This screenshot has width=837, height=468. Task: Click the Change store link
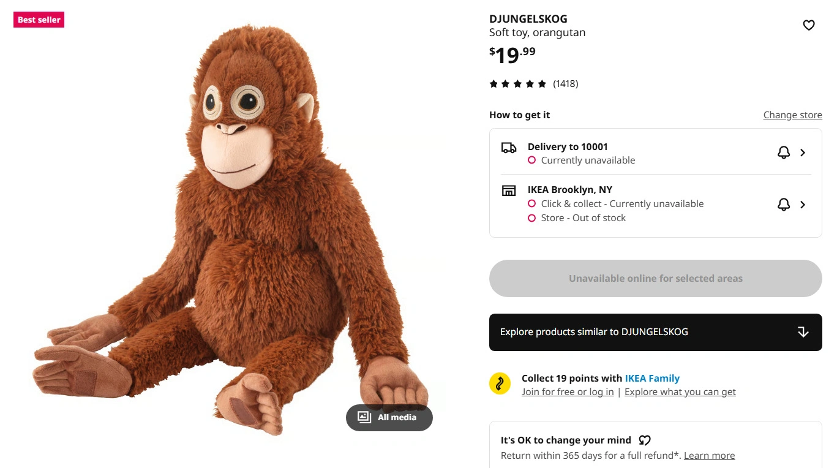click(792, 115)
